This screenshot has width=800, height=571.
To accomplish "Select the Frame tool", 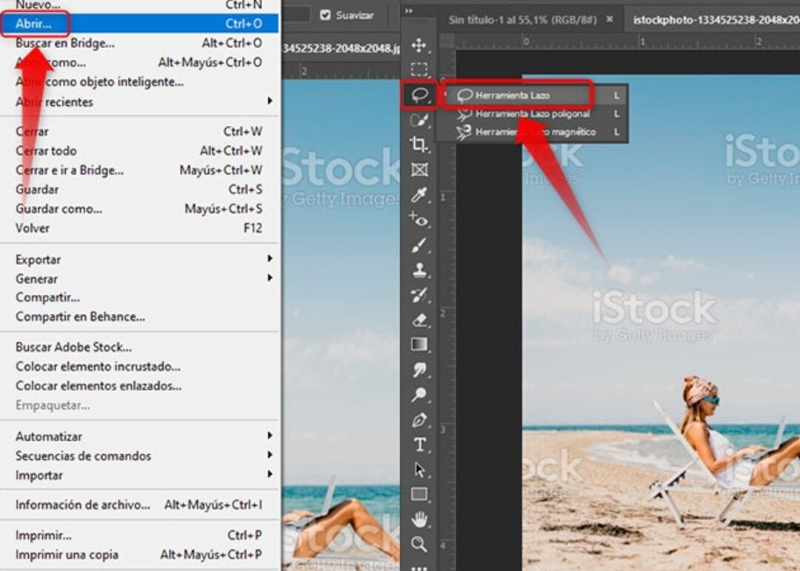I will (x=419, y=170).
